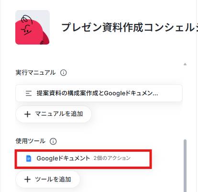Click the scrollbar track above the thumb

point(185,102)
